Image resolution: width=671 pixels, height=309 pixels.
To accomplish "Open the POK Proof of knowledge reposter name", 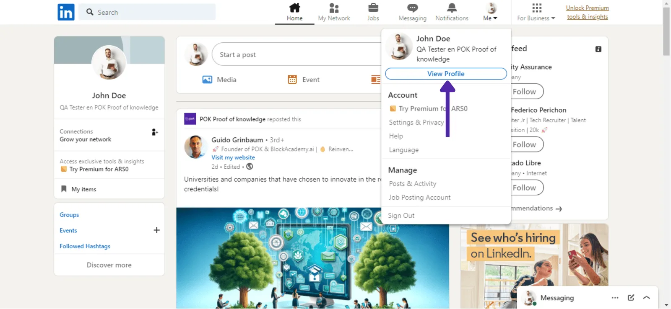I will pos(232,119).
